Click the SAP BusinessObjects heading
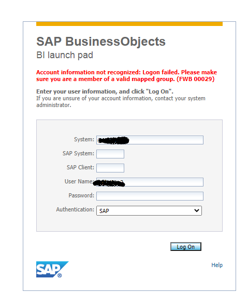This screenshot has height=306, width=248. pos(101,42)
